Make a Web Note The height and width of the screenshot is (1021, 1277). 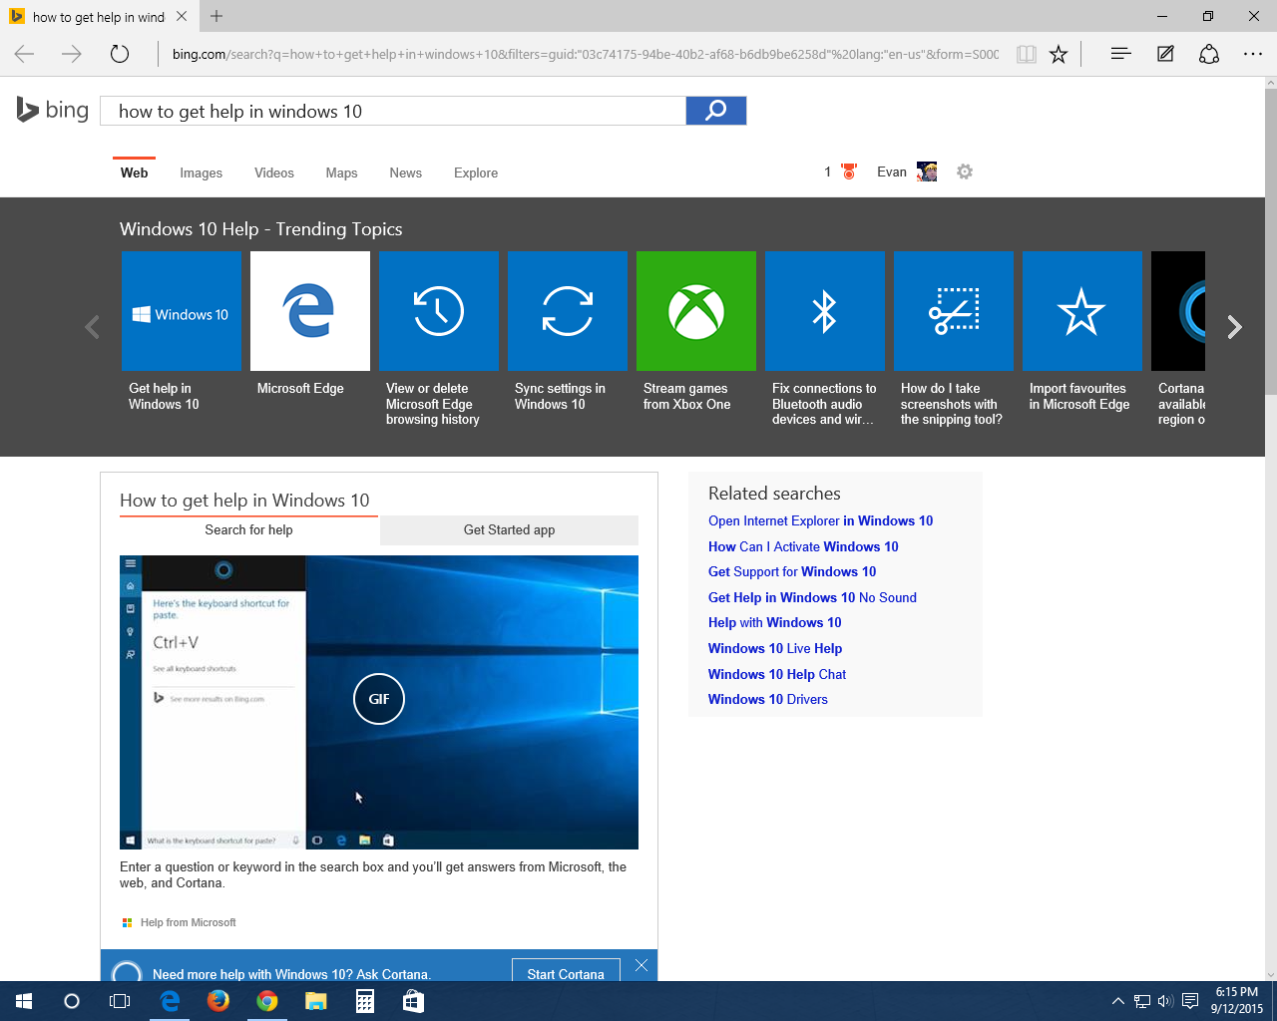pos(1165,54)
